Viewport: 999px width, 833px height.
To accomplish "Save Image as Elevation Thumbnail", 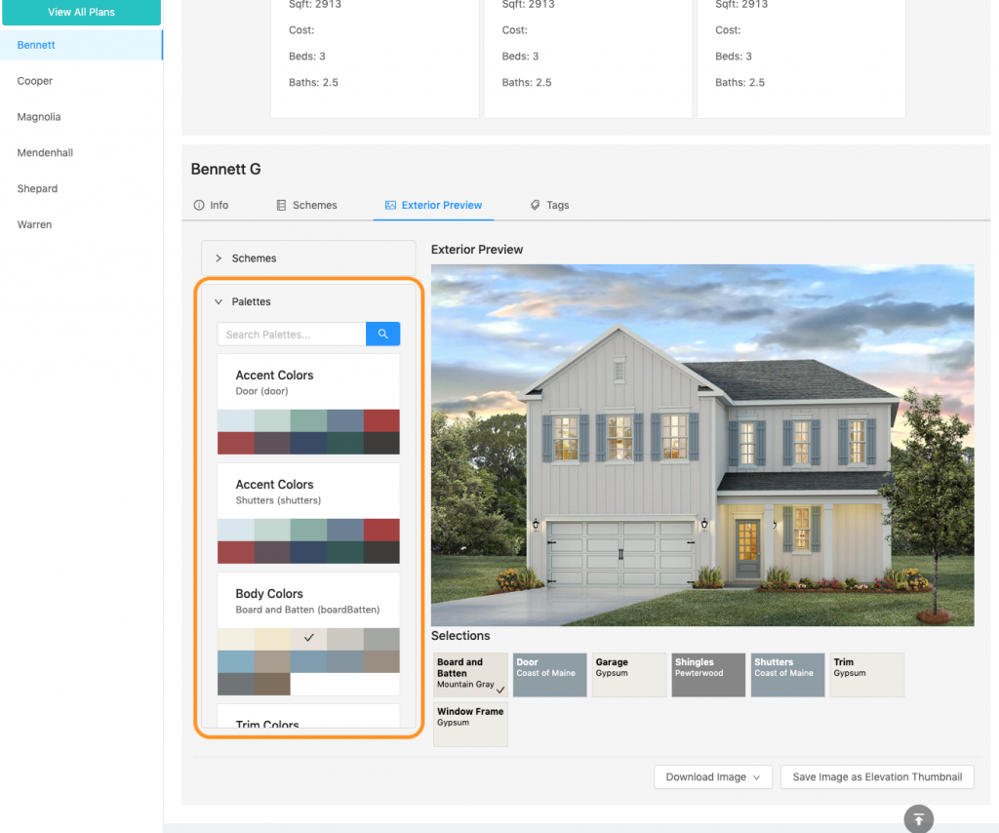I will pyautogui.click(x=877, y=777).
